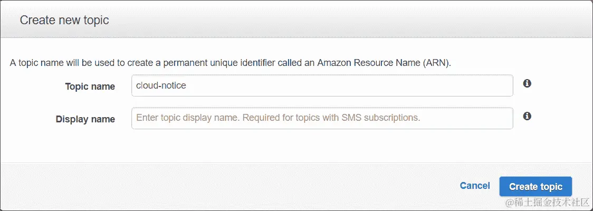Click the Cancel link

475,186
